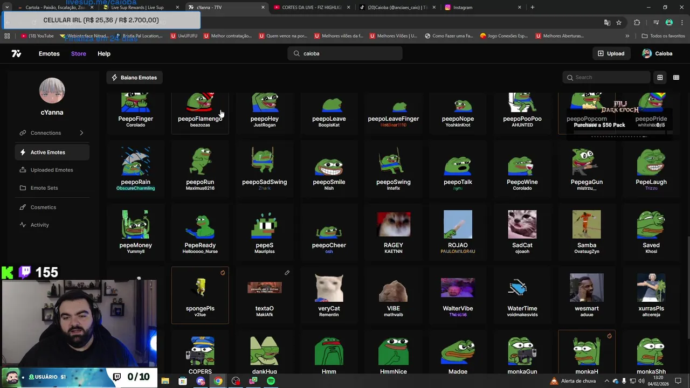Open the Caioba profile menu

pos(657,53)
